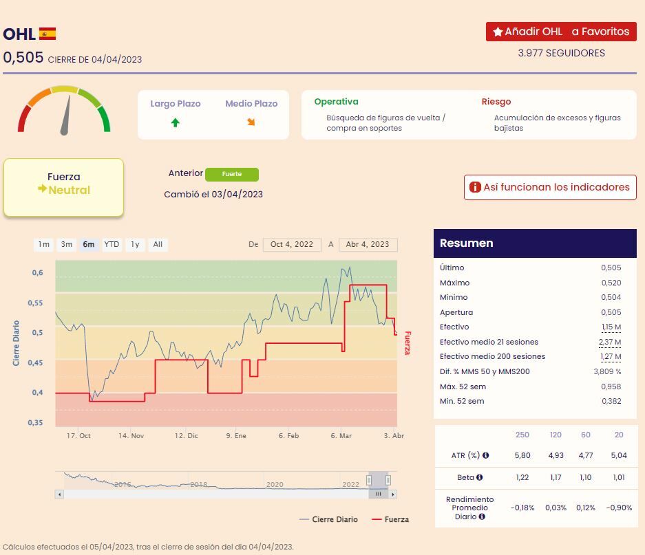The width and height of the screenshot is (645, 555).
Task: Click the Efectivo medio 200 sesiones value 1,27 M
Action: tap(611, 356)
